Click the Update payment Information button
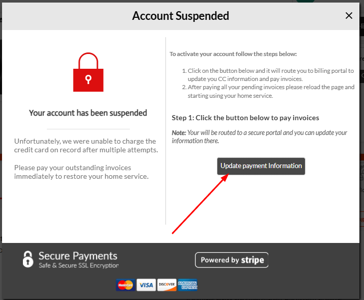Viewport: 364px width, 300px height. 261,166
